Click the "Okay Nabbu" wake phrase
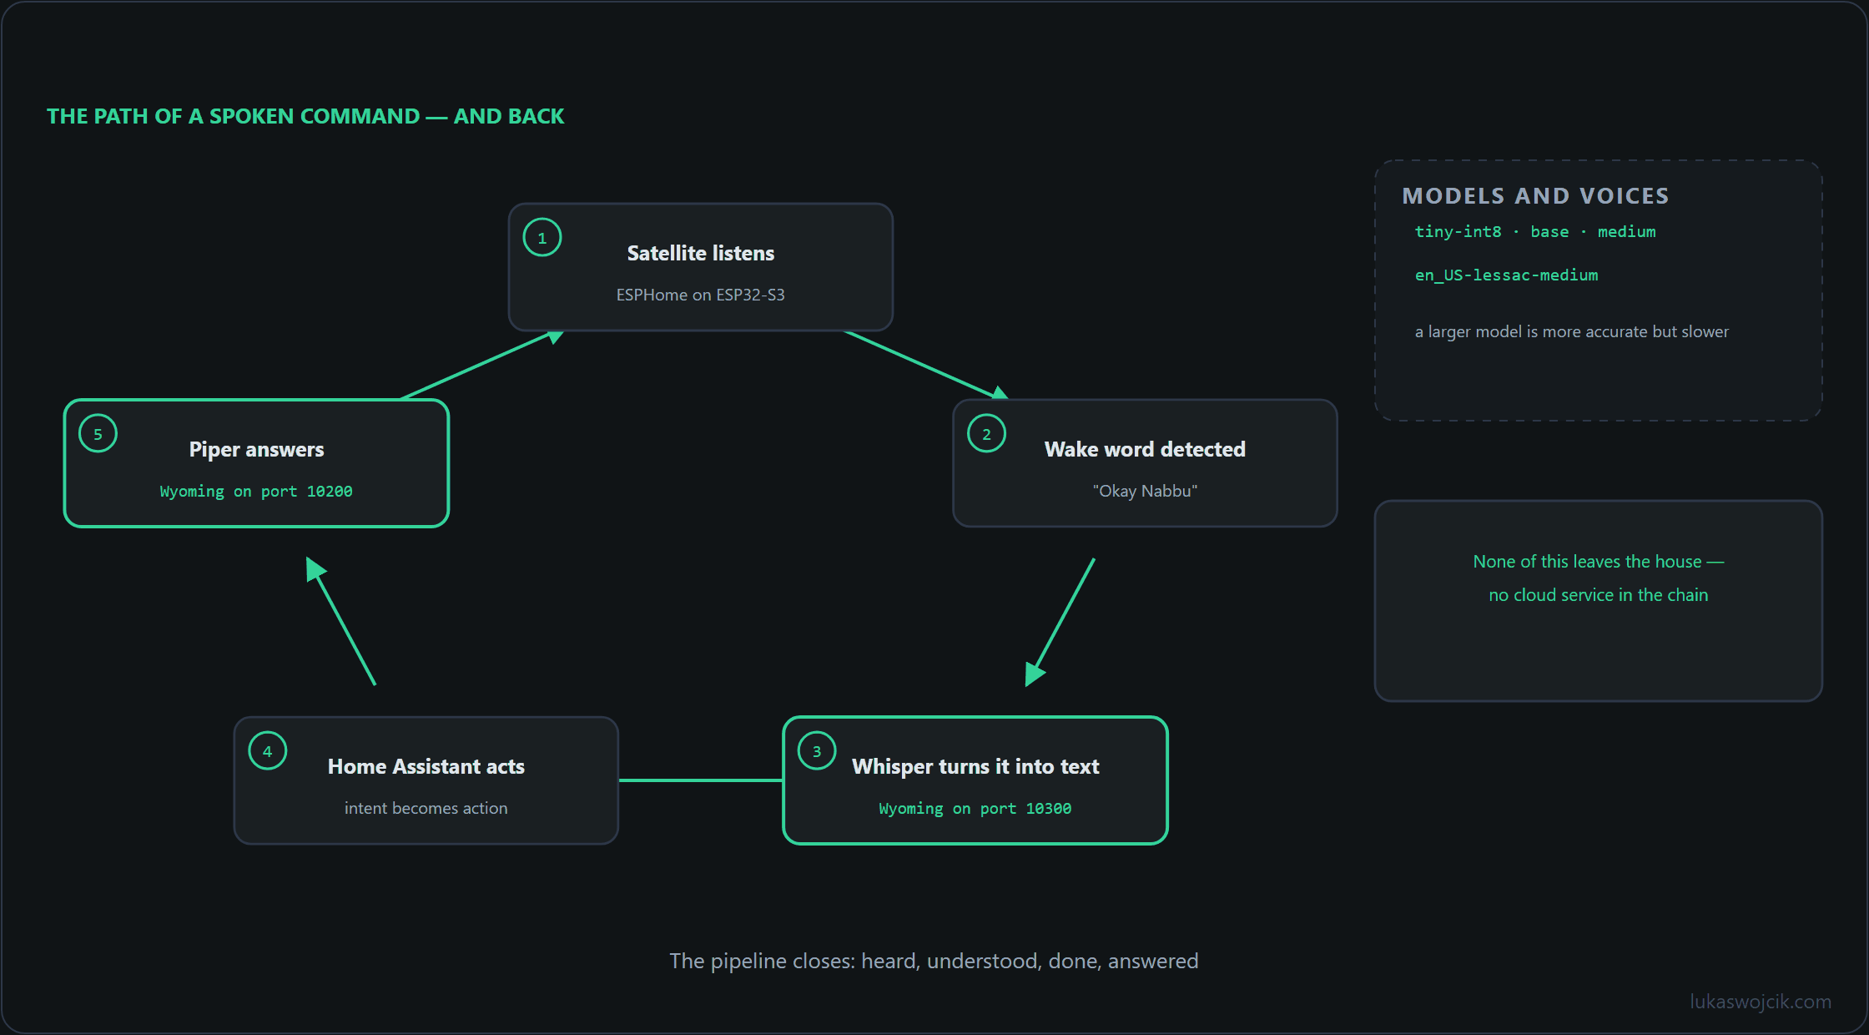 click(1145, 491)
